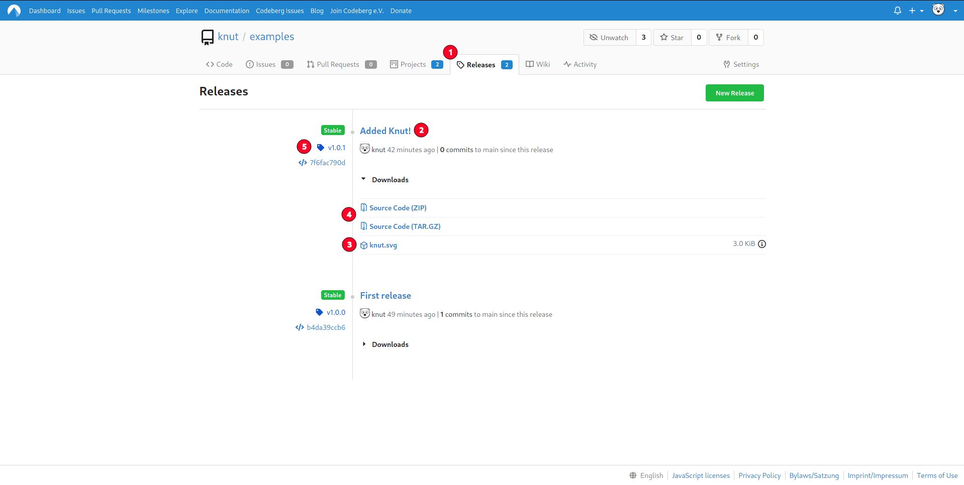
Task: Click the New Release button
Action: (734, 93)
